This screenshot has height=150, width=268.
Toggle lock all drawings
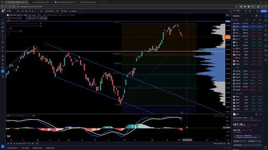3,64
